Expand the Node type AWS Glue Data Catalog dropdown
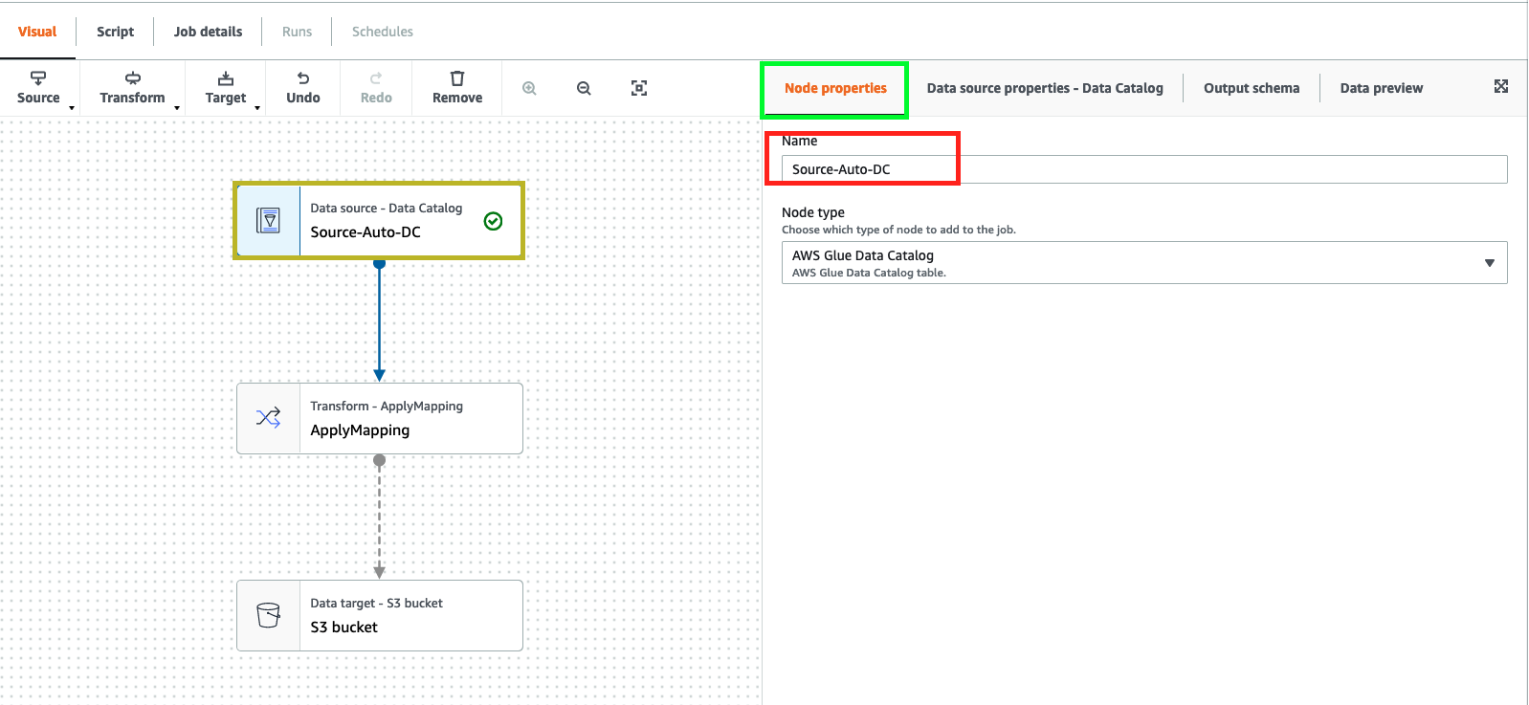Screen dimensions: 1529x705 pyautogui.click(x=1489, y=263)
